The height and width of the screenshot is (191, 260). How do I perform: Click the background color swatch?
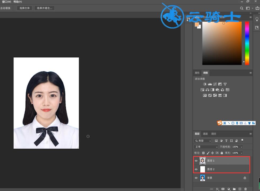point(199,27)
